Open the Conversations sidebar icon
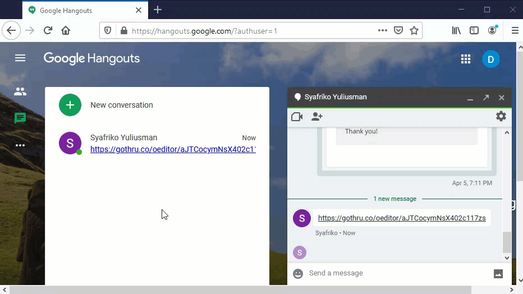Image resolution: width=523 pixels, height=294 pixels. [x=20, y=118]
